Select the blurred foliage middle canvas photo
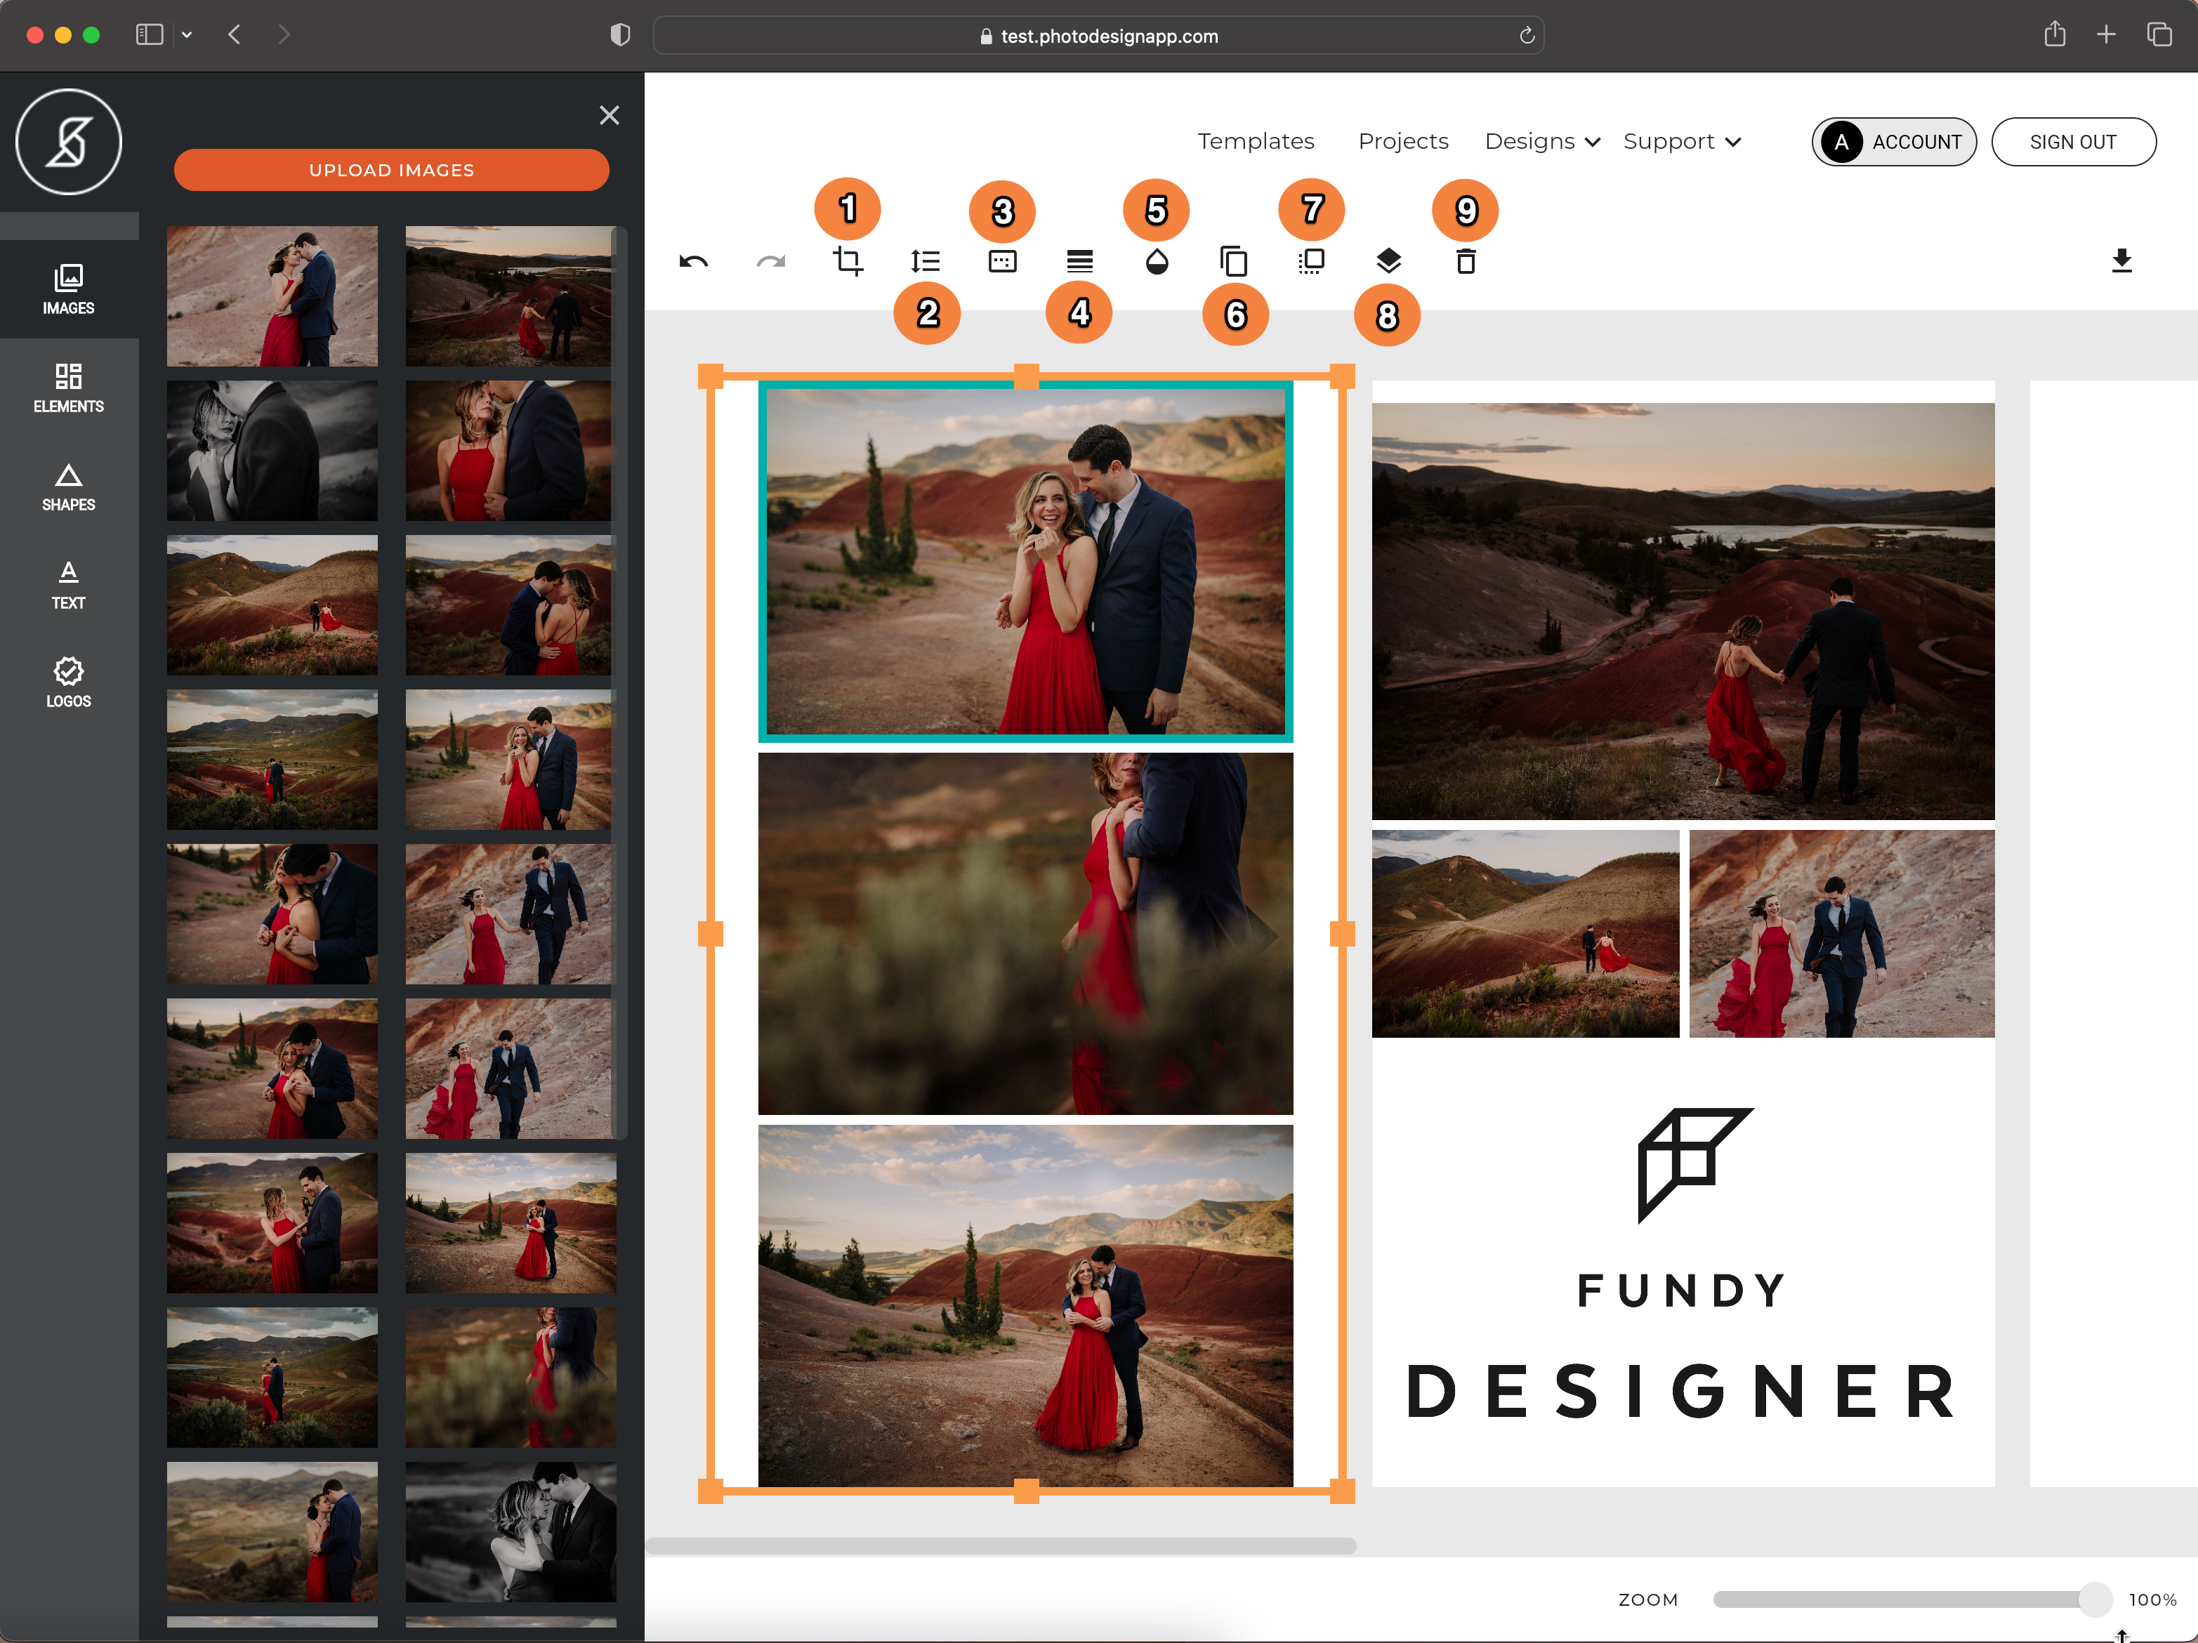Viewport: 2198px width, 1643px height. coord(1025,934)
